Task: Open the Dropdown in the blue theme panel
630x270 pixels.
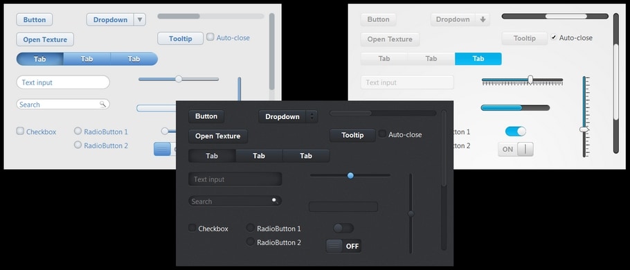Action: [116, 19]
